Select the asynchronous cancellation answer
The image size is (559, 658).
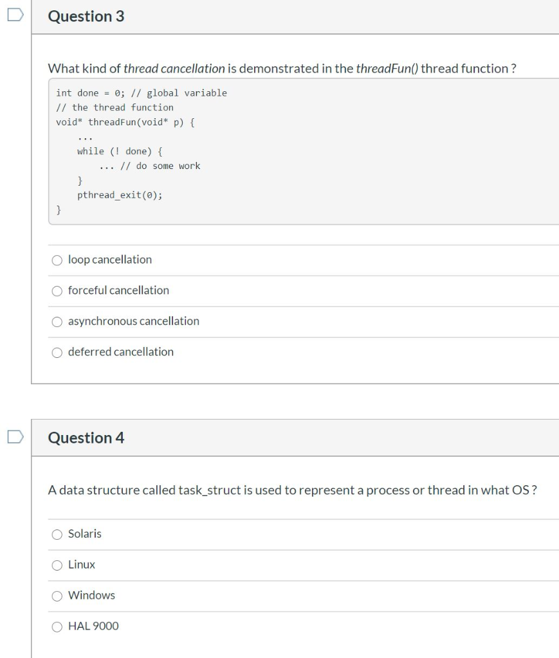pyautogui.click(x=58, y=321)
